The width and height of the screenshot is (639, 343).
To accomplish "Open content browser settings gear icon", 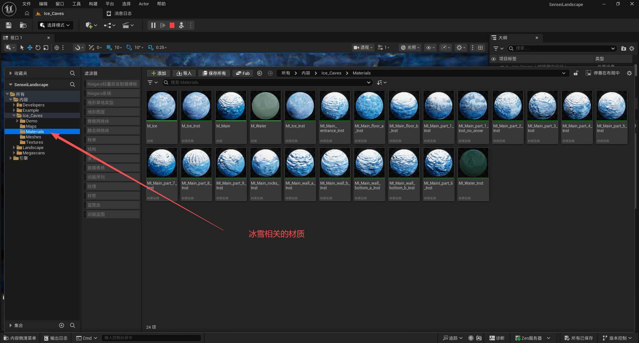I will point(629,73).
